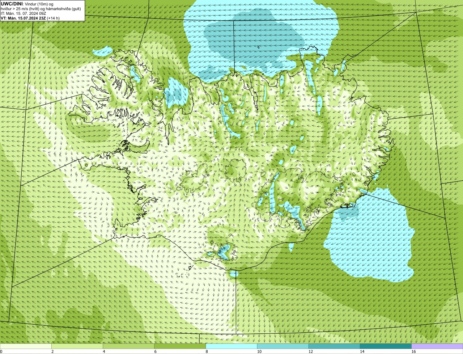Viewport: 463px width, 354px height.
Task: Click the lavender legend swatch above 16 m/s
Action: pyautogui.click(x=437, y=346)
